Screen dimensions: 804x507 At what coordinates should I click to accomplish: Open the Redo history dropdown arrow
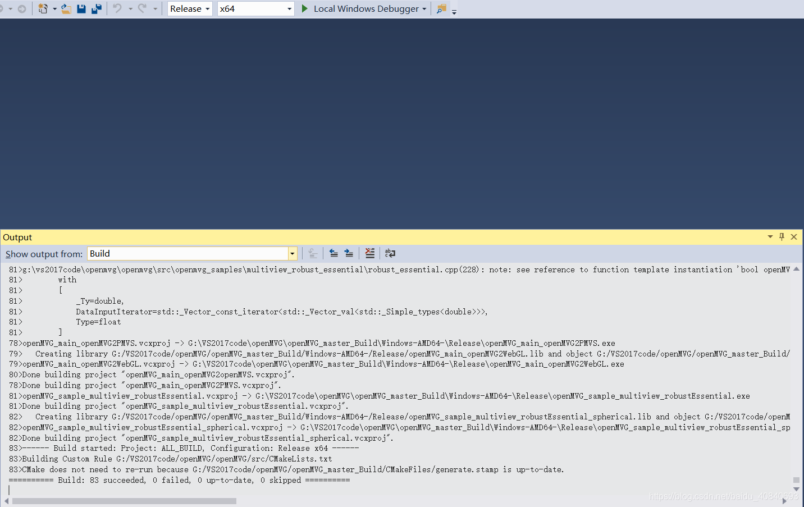tap(155, 9)
